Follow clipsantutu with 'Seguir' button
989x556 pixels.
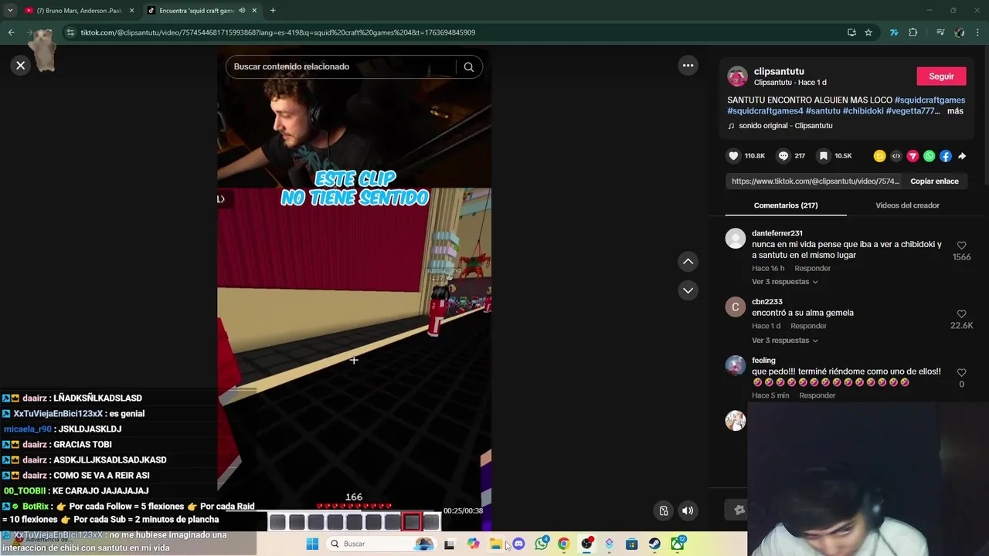(941, 76)
